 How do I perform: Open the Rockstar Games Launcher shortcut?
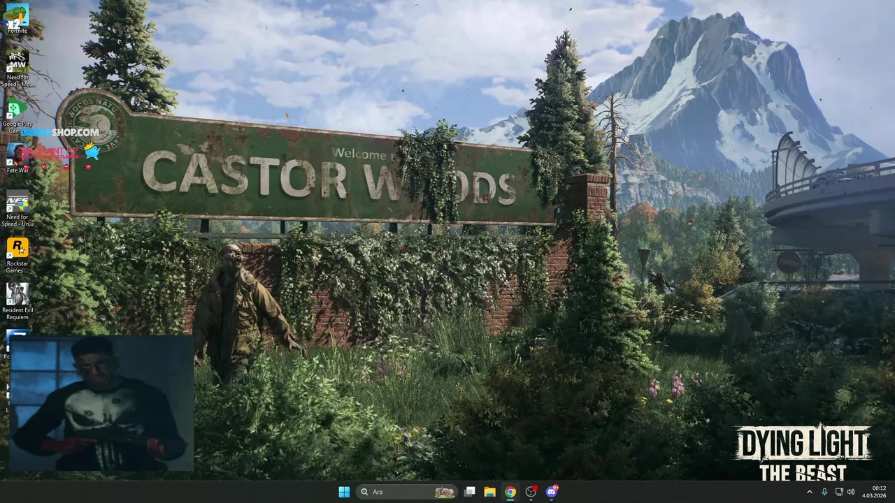coord(17,256)
